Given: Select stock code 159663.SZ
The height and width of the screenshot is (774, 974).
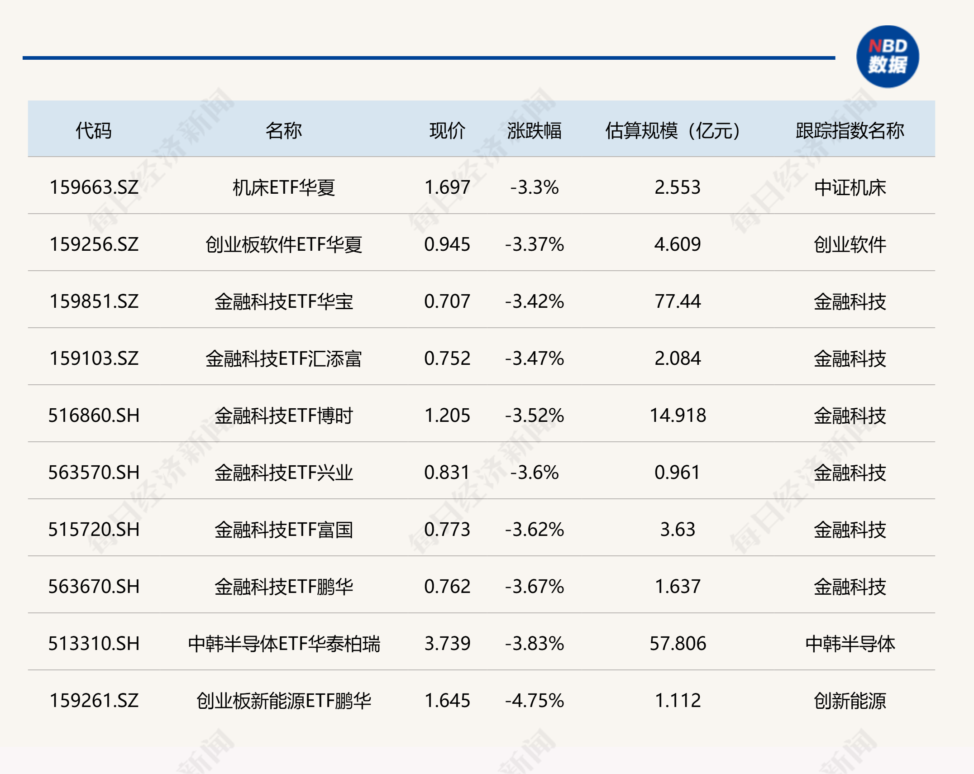Looking at the screenshot, I should [x=94, y=187].
